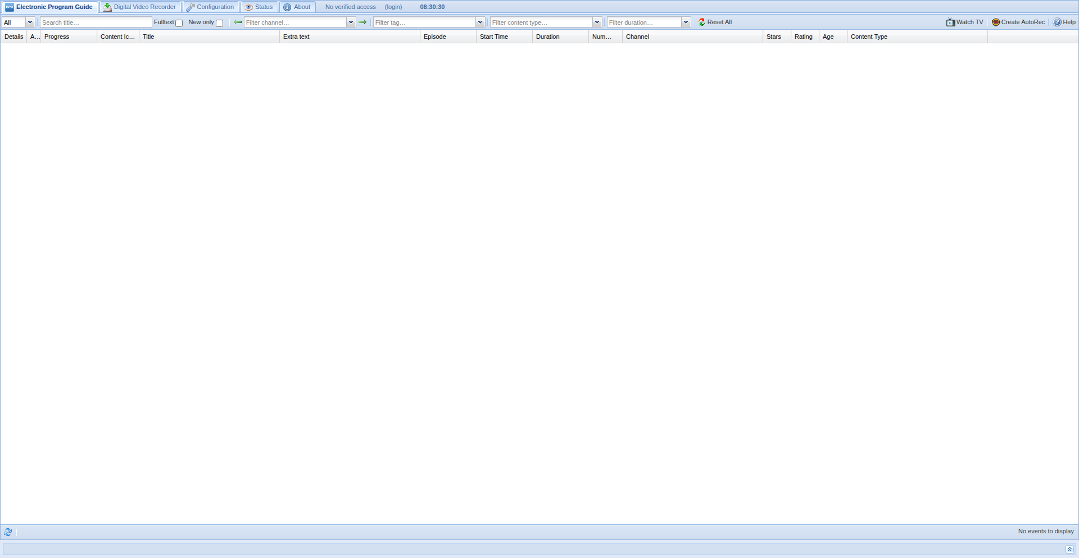This screenshot has height=558, width=1079.
Task: Click the green right arrow after channel filter
Action: 363,22
